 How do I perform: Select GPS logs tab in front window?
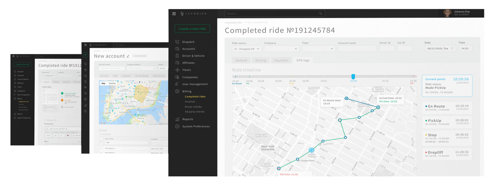[x=303, y=60]
